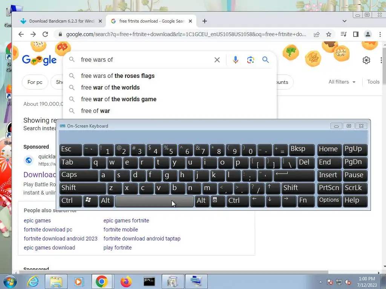Toggle the left Ctrl key

[71, 201]
